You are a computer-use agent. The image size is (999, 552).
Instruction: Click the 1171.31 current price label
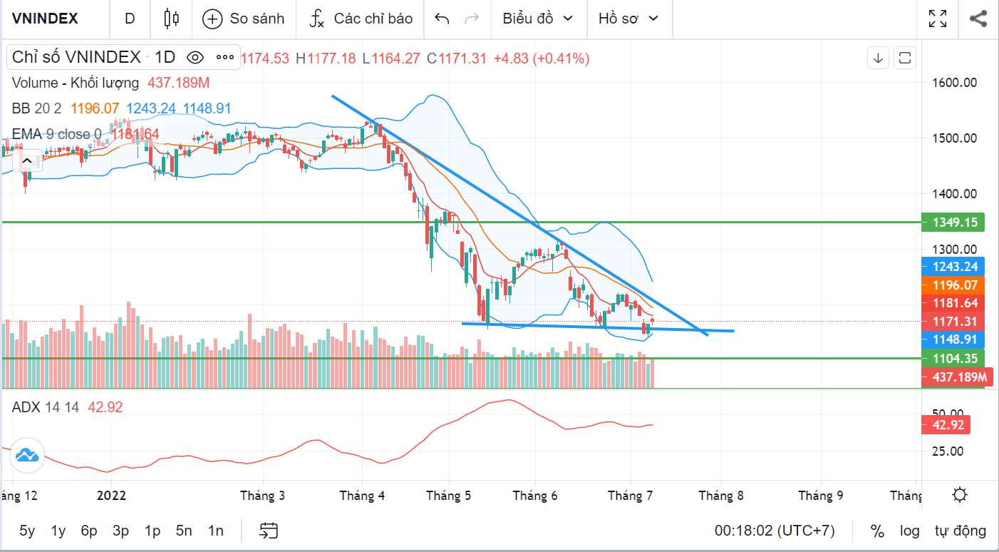(953, 322)
